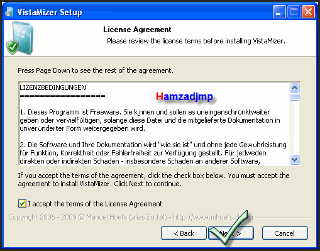Click the license scrollbar up arrow
The height and width of the screenshot is (251, 320).
coord(295,87)
